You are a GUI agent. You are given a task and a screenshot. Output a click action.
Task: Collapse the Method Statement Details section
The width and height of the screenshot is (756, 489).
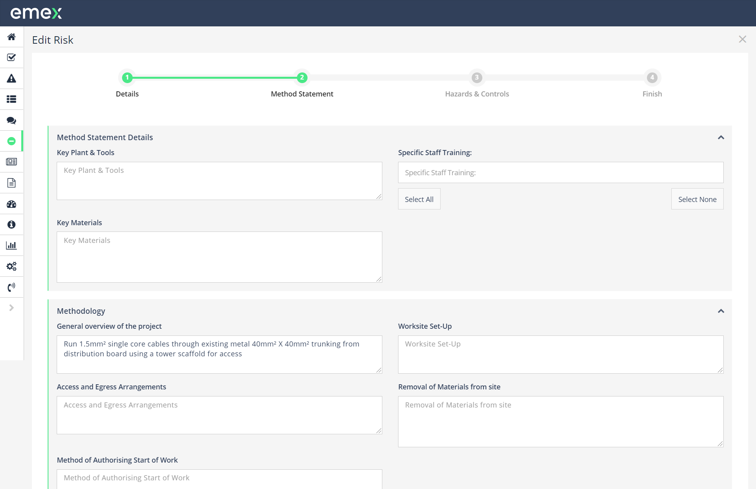tap(721, 137)
